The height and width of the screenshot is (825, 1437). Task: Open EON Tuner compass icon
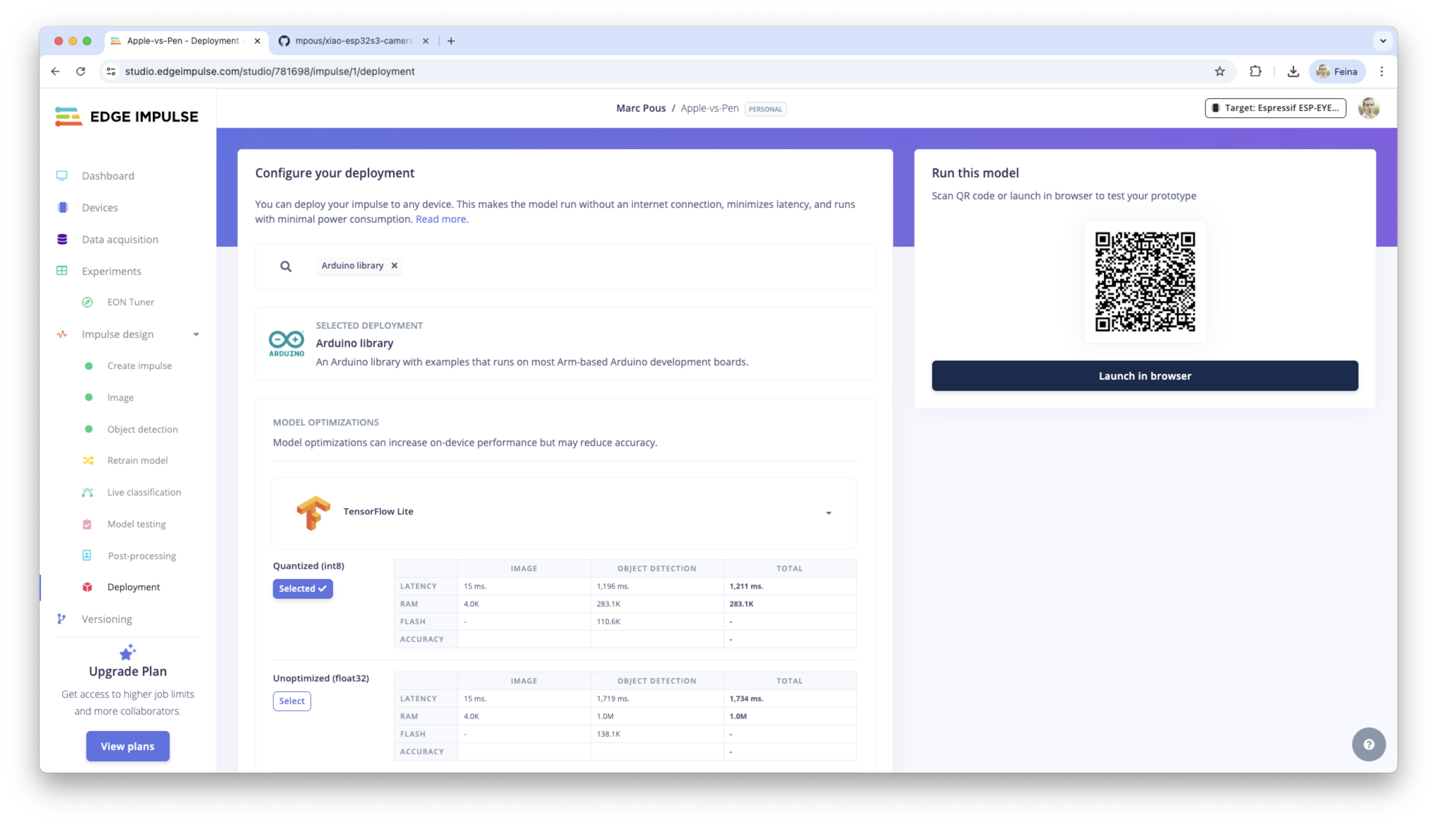pyautogui.click(x=87, y=302)
